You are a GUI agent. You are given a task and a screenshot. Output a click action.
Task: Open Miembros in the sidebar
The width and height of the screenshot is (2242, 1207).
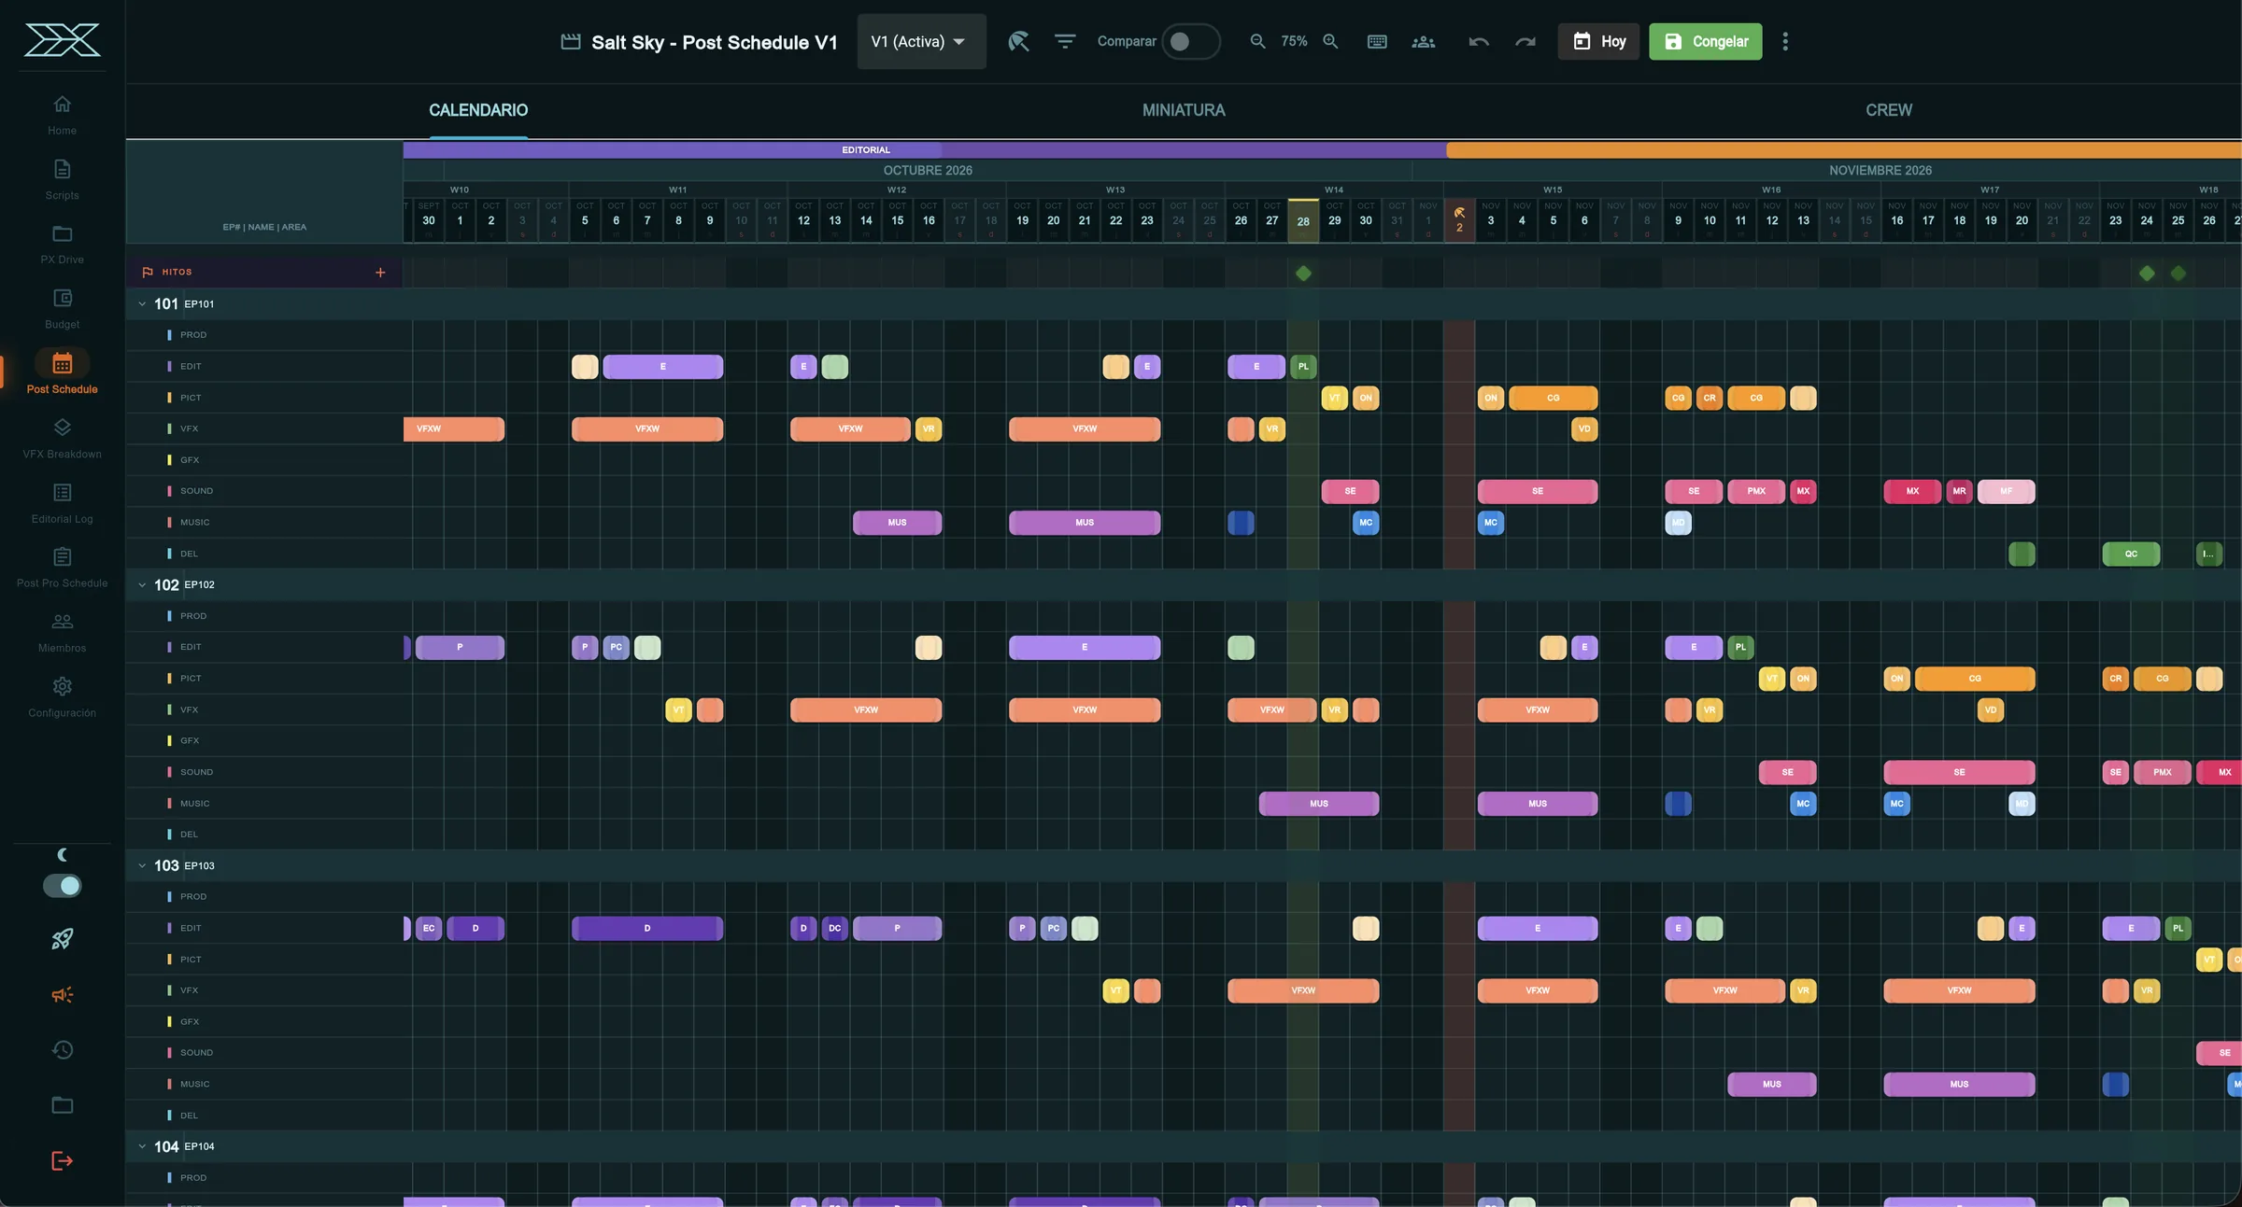tap(62, 632)
